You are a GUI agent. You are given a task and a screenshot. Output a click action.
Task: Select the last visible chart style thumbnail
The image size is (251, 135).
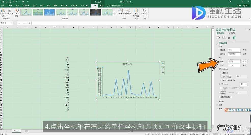107,12
